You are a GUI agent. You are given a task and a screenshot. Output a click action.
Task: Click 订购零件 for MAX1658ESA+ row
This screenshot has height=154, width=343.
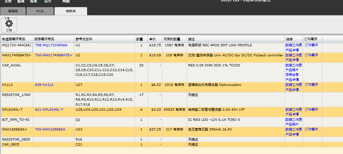point(311,130)
